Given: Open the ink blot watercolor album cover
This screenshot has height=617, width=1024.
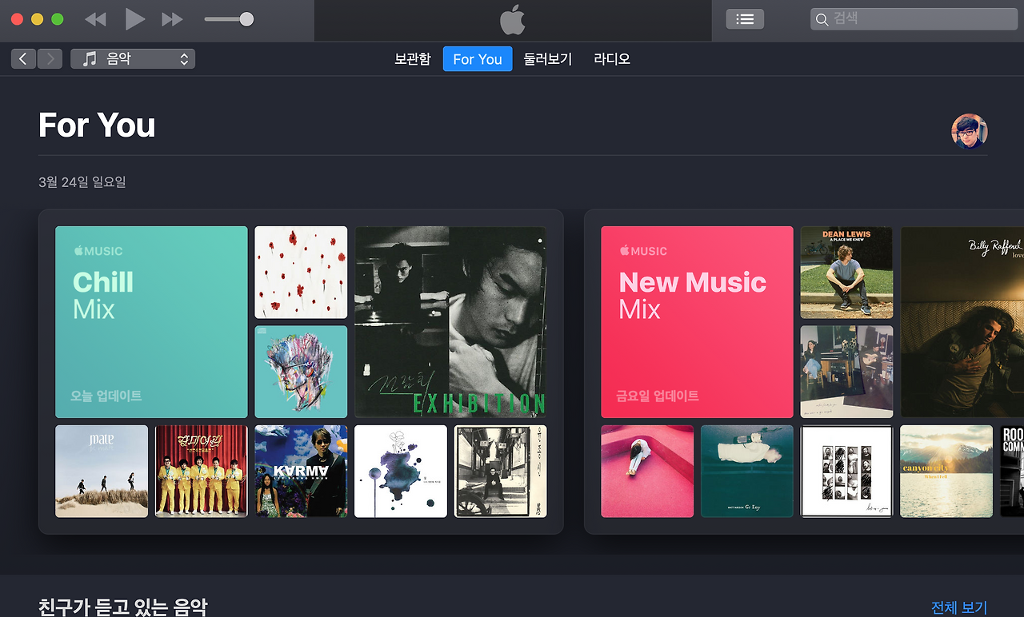Looking at the screenshot, I should [401, 472].
